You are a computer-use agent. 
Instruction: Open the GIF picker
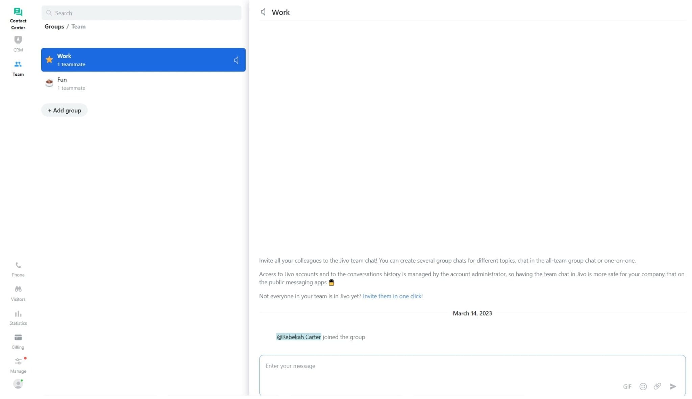tap(627, 387)
